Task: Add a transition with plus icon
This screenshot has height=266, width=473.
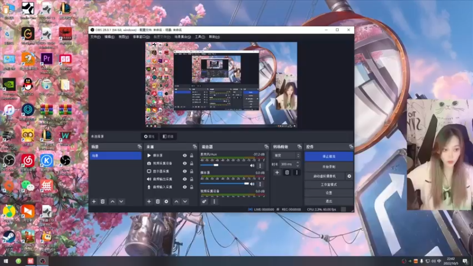Action: (277, 173)
